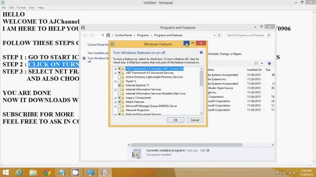Click the Programs and Features help icon
Image resolution: width=316 pixels, height=177 pixels.
tap(269, 63)
